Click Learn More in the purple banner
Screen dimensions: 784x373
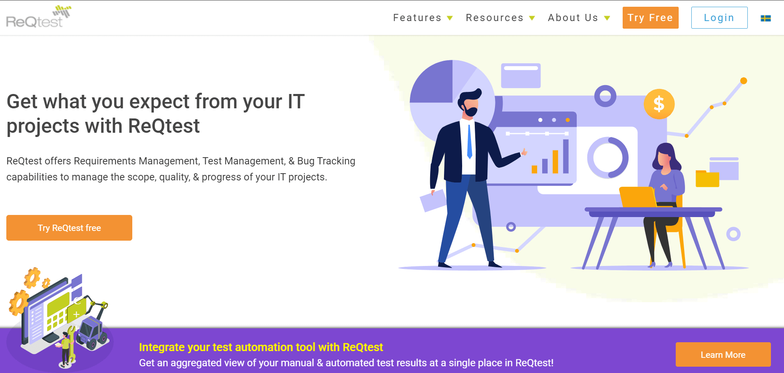coord(723,354)
